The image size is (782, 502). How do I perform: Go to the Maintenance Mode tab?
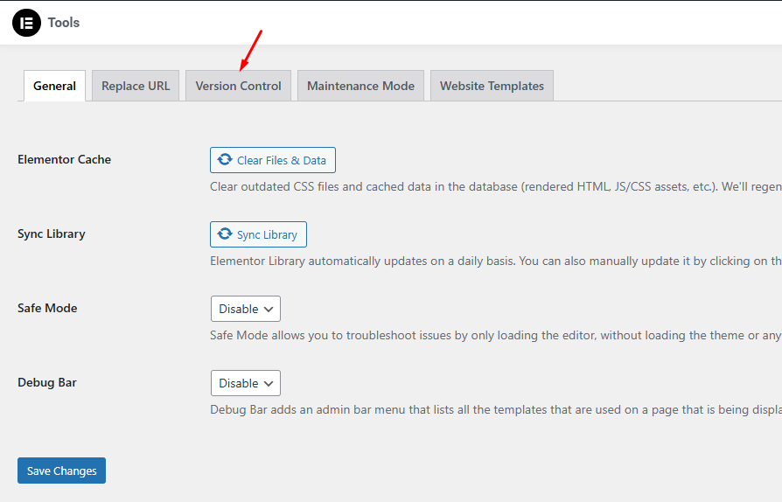(x=360, y=86)
